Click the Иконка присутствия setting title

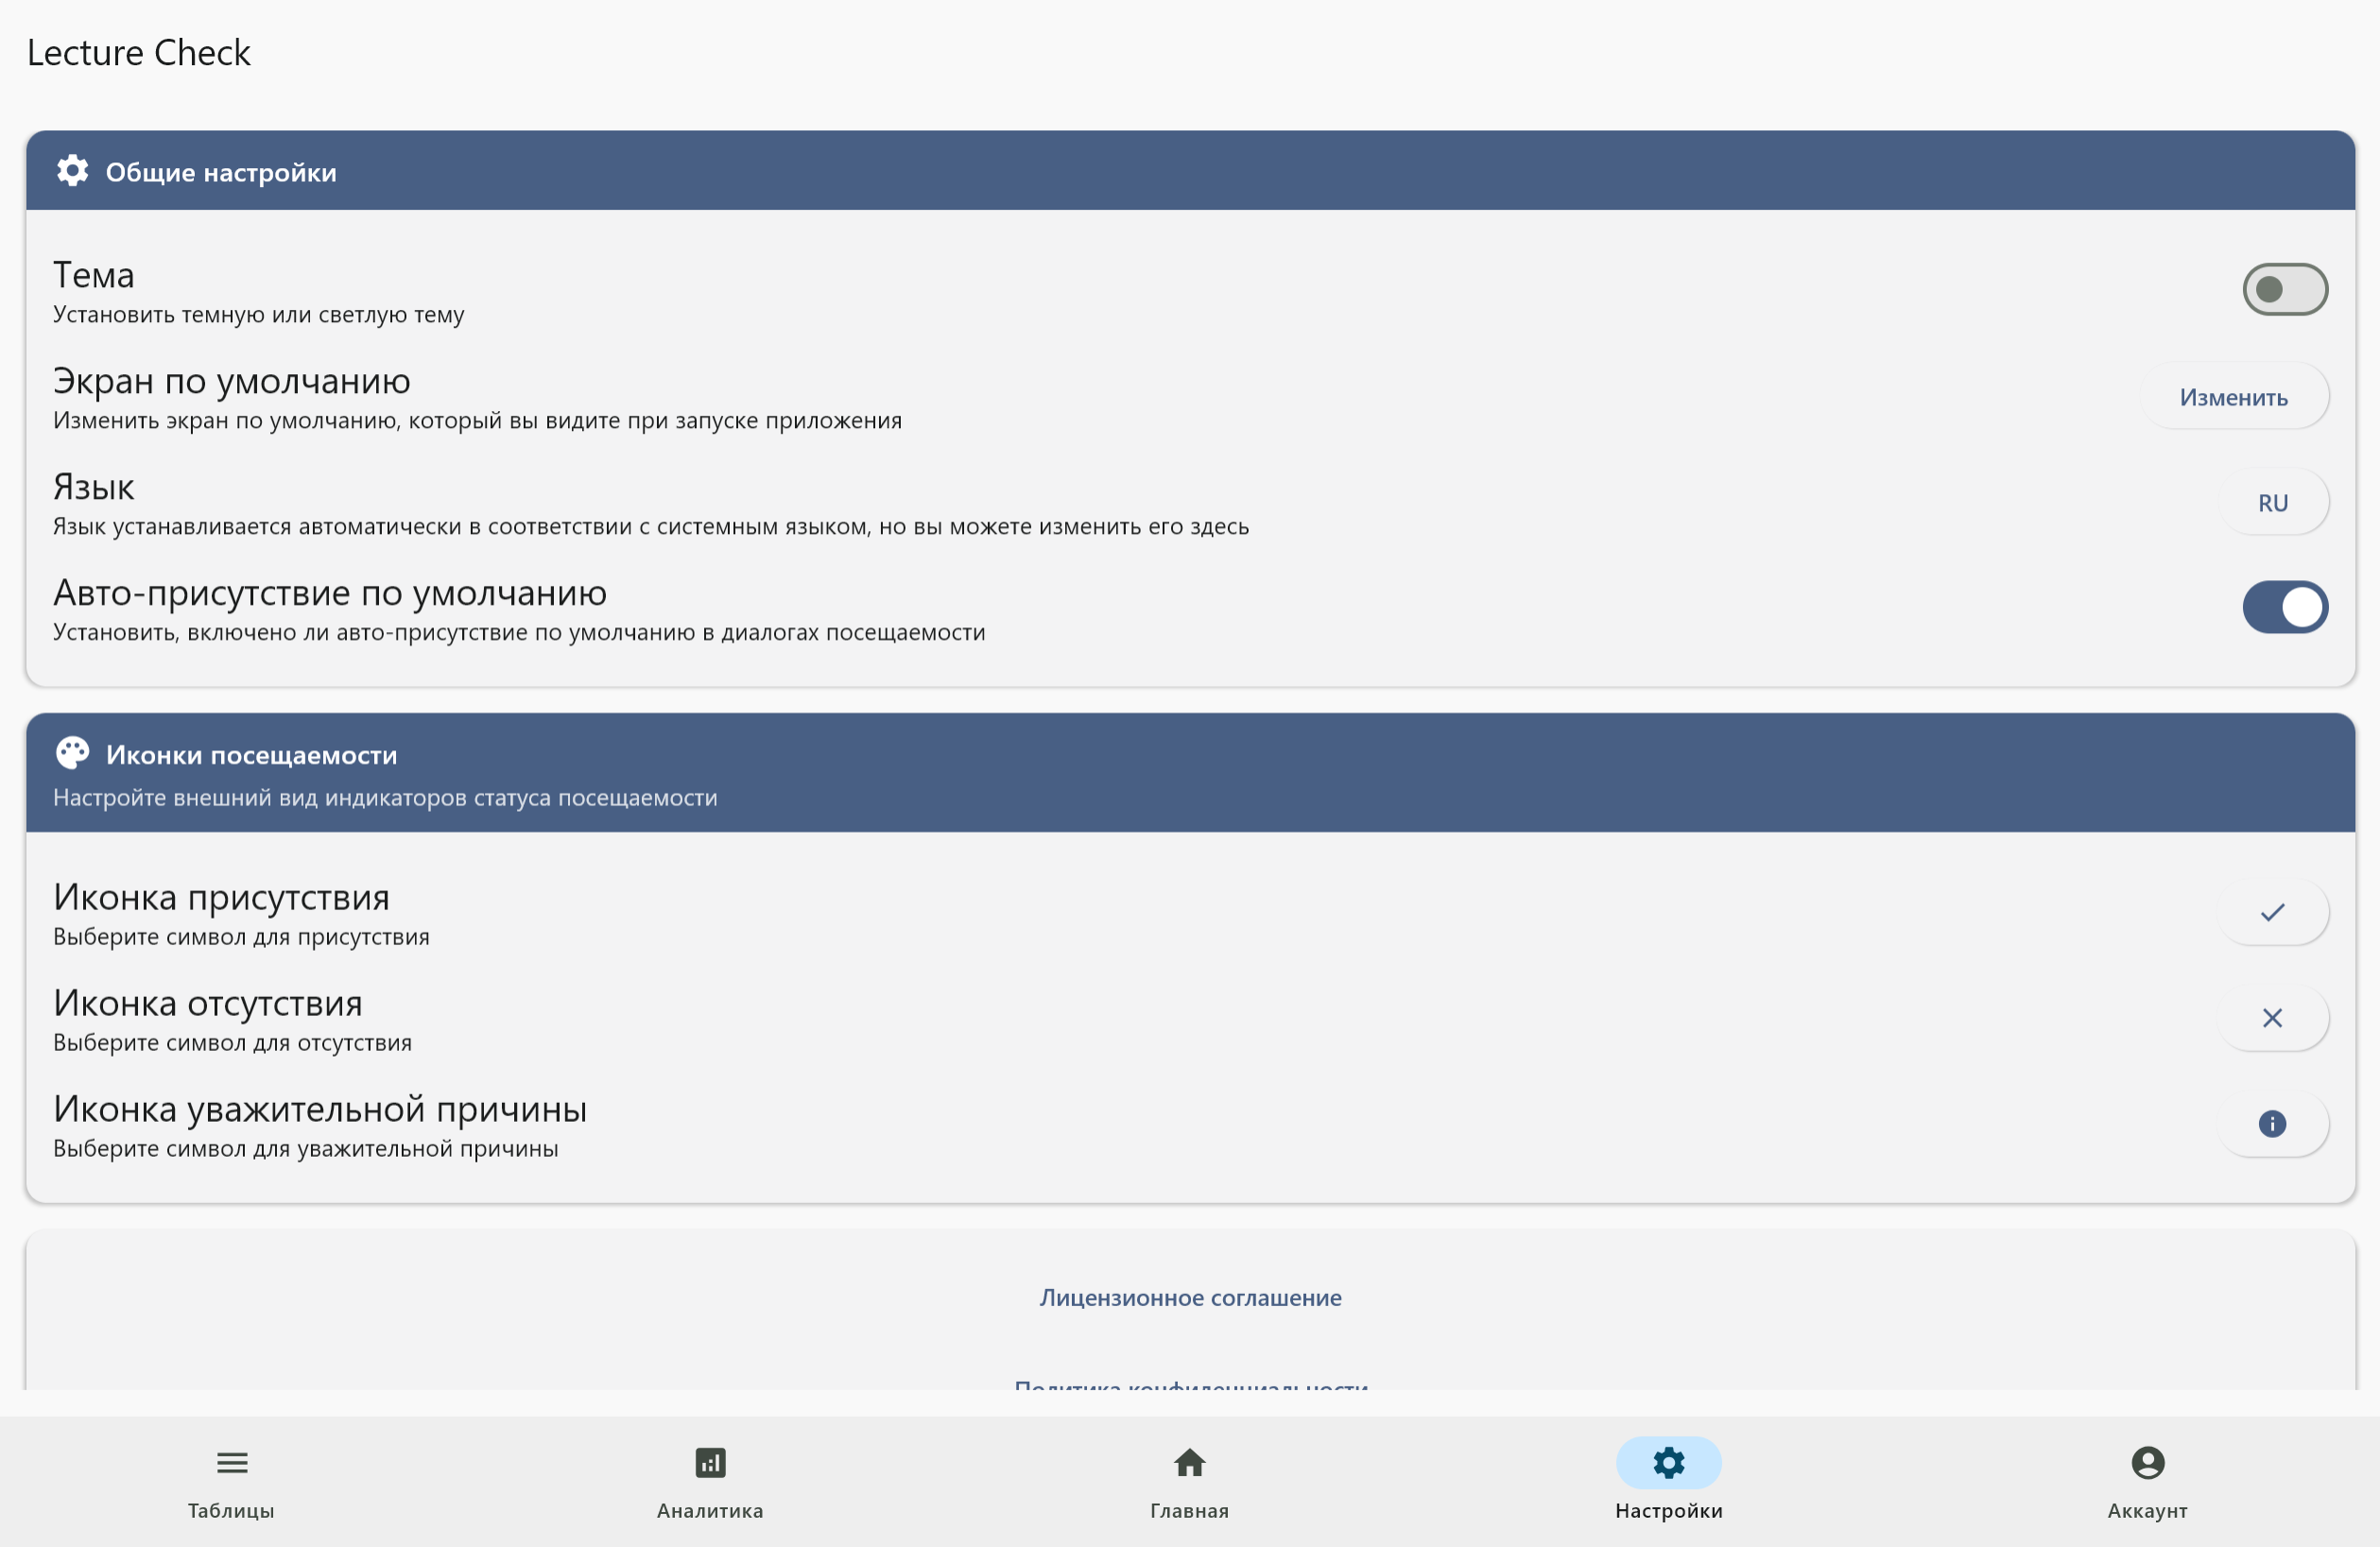[221, 897]
